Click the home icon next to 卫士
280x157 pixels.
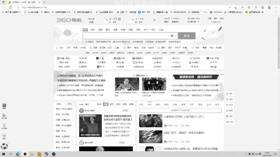(x=57, y=48)
